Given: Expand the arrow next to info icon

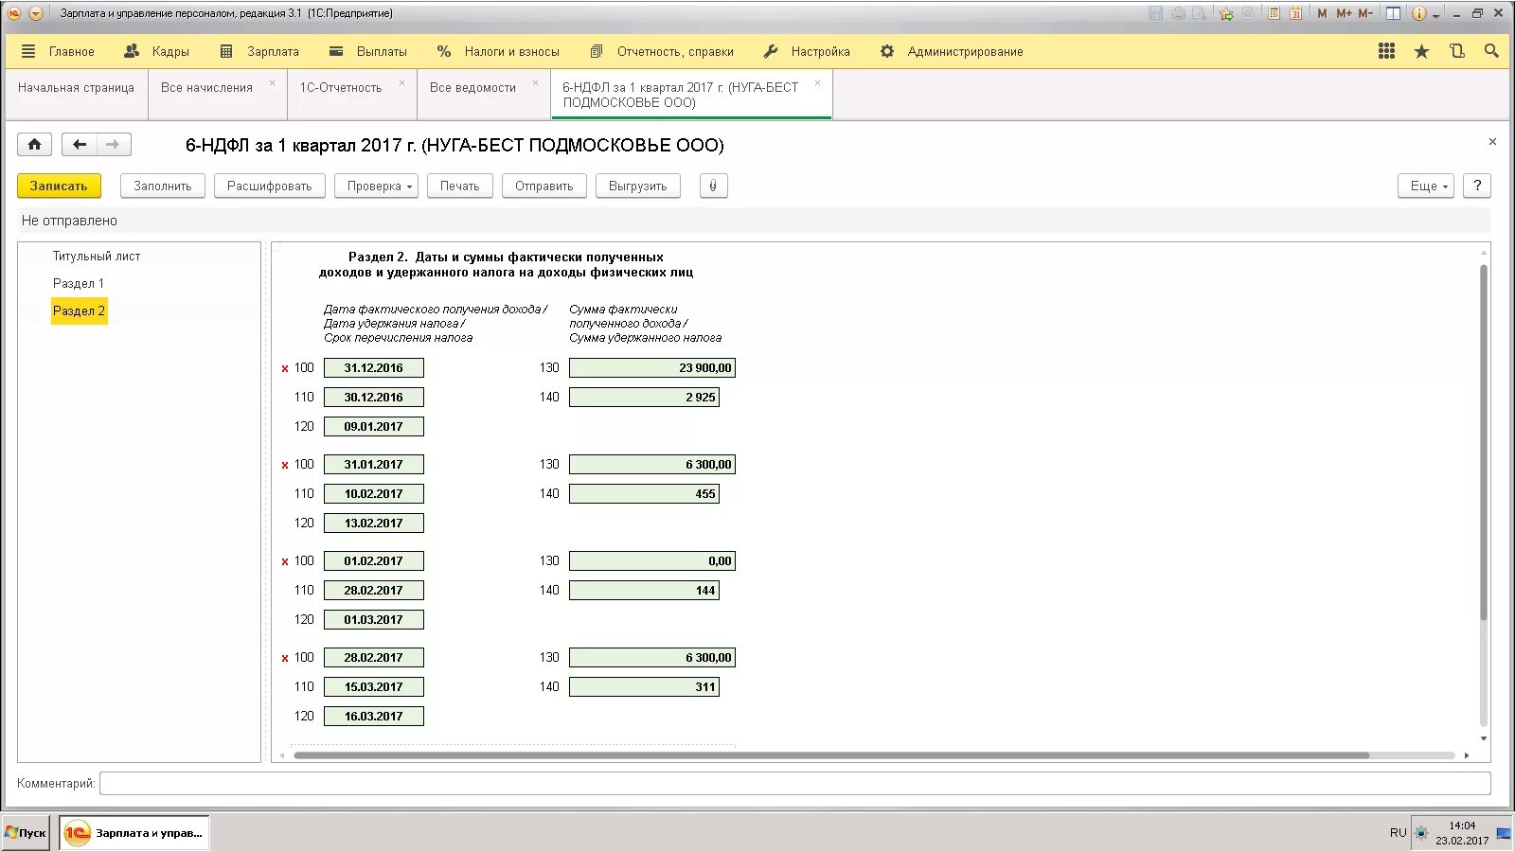Looking at the screenshot, I should click(x=1435, y=15).
